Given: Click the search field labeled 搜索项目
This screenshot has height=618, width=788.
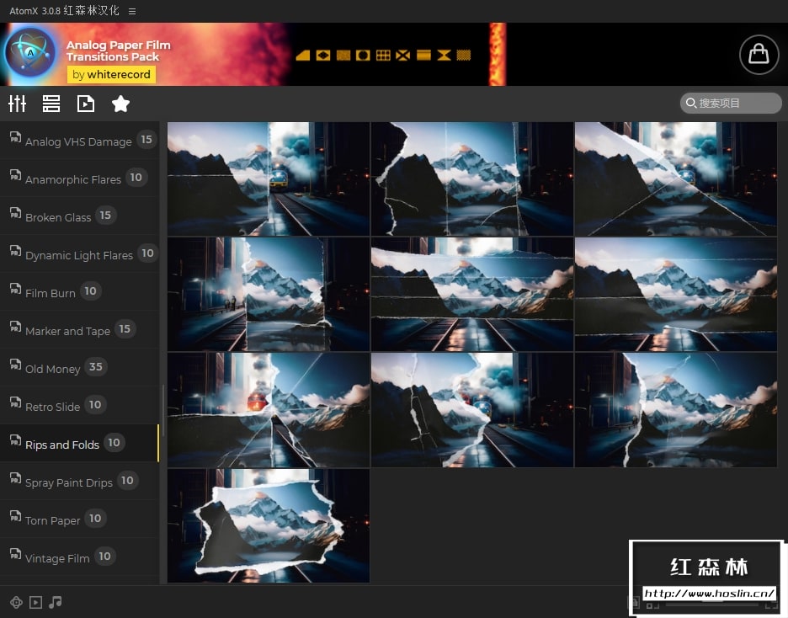Looking at the screenshot, I should pyautogui.click(x=731, y=103).
